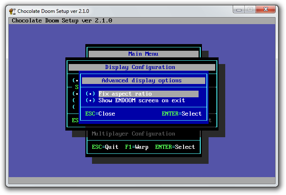Maximize the Chocolate Doom Setup window
286x195 pixels.
pyautogui.click(x=251, y=9)
